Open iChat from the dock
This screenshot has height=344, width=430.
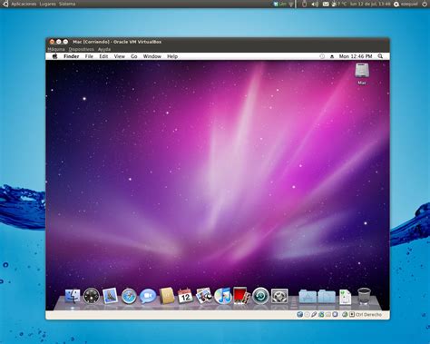[x=148, y=296]
